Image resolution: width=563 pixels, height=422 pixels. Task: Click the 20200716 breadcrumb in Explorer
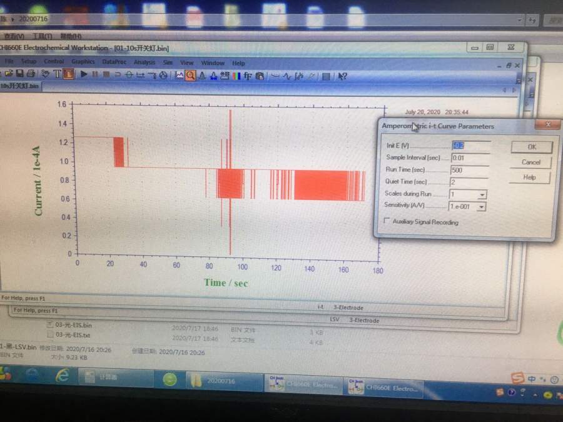tap(33, 19)
